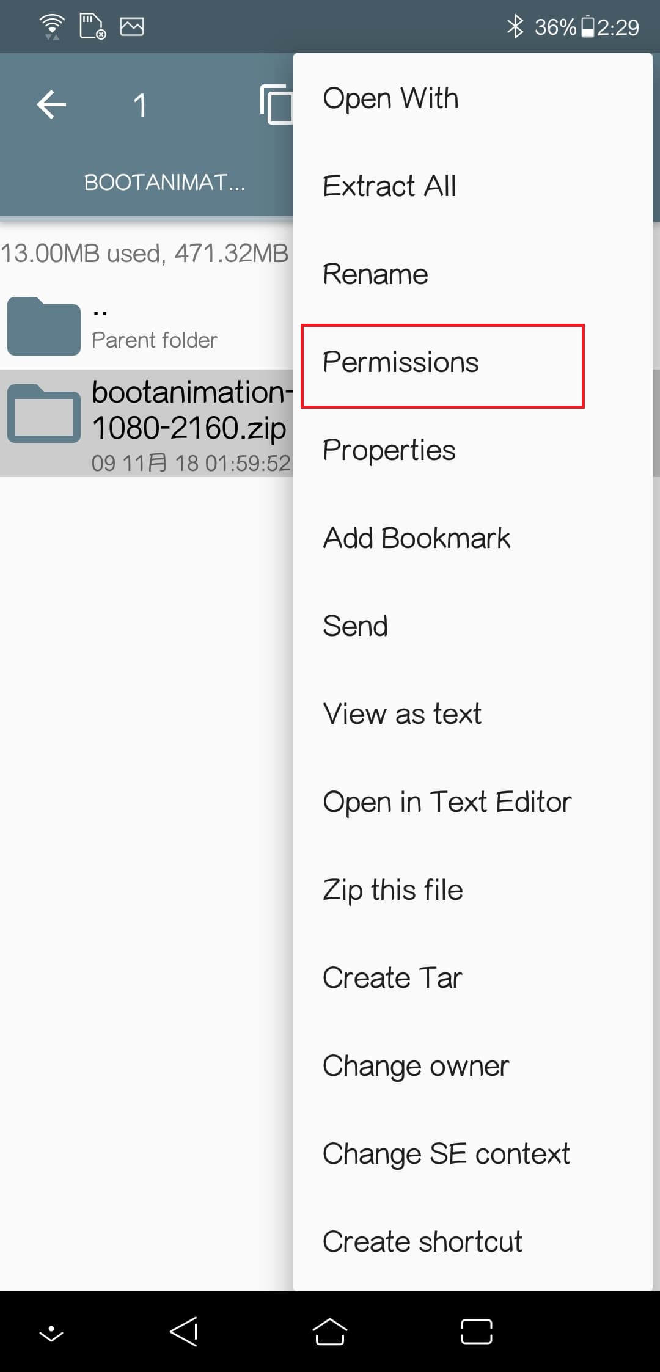Select Extract All menu entry

point(473,186)
